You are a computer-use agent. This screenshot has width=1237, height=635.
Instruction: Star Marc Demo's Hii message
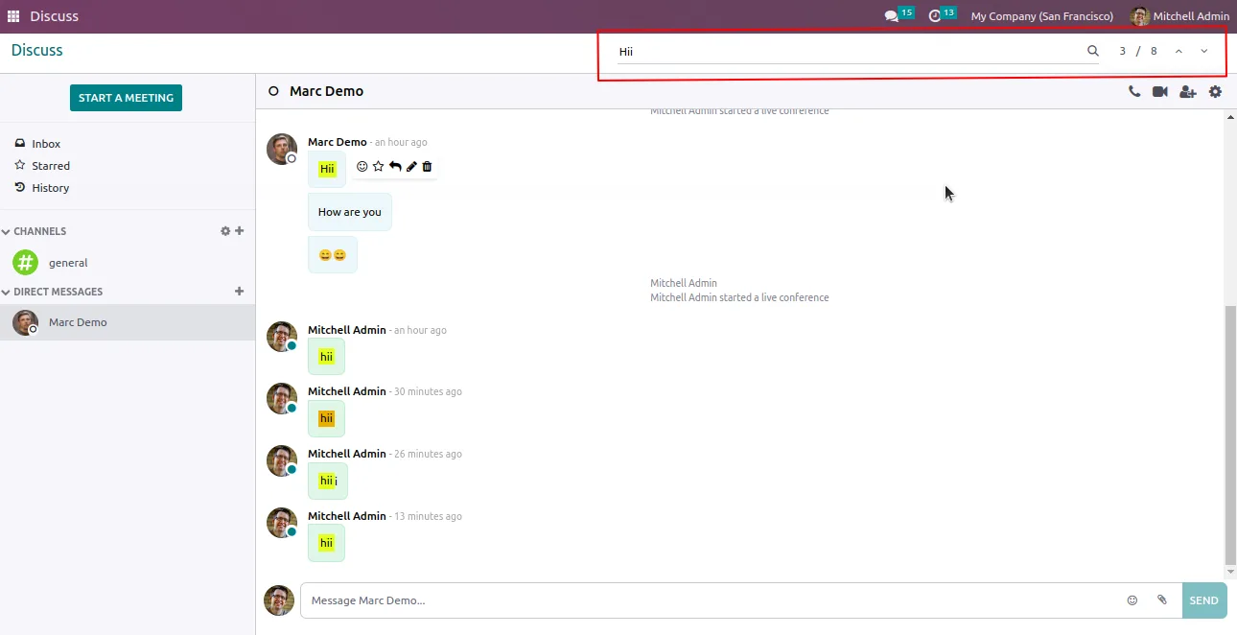(378, 166)
